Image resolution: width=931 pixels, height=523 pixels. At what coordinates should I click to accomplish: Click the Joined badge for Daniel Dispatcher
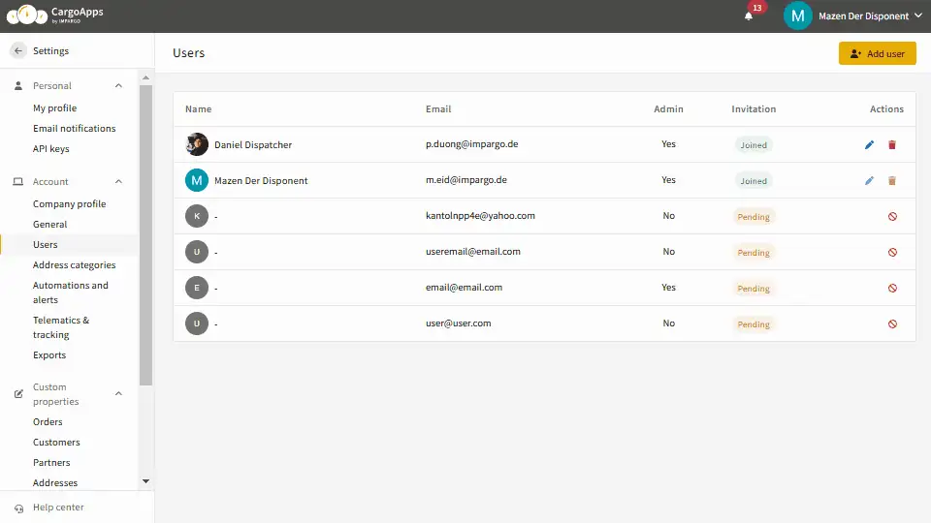pos(754,145)
